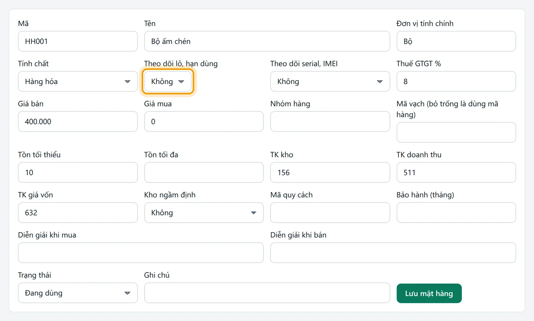Click the Mã quy cách input field
Image resolution: width=534 pixels, height=321 pixels.
click(330, 213)
